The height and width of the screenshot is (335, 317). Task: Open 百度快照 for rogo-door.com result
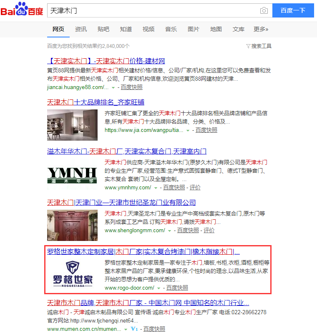pyautogui.click(x=177, y=288)
